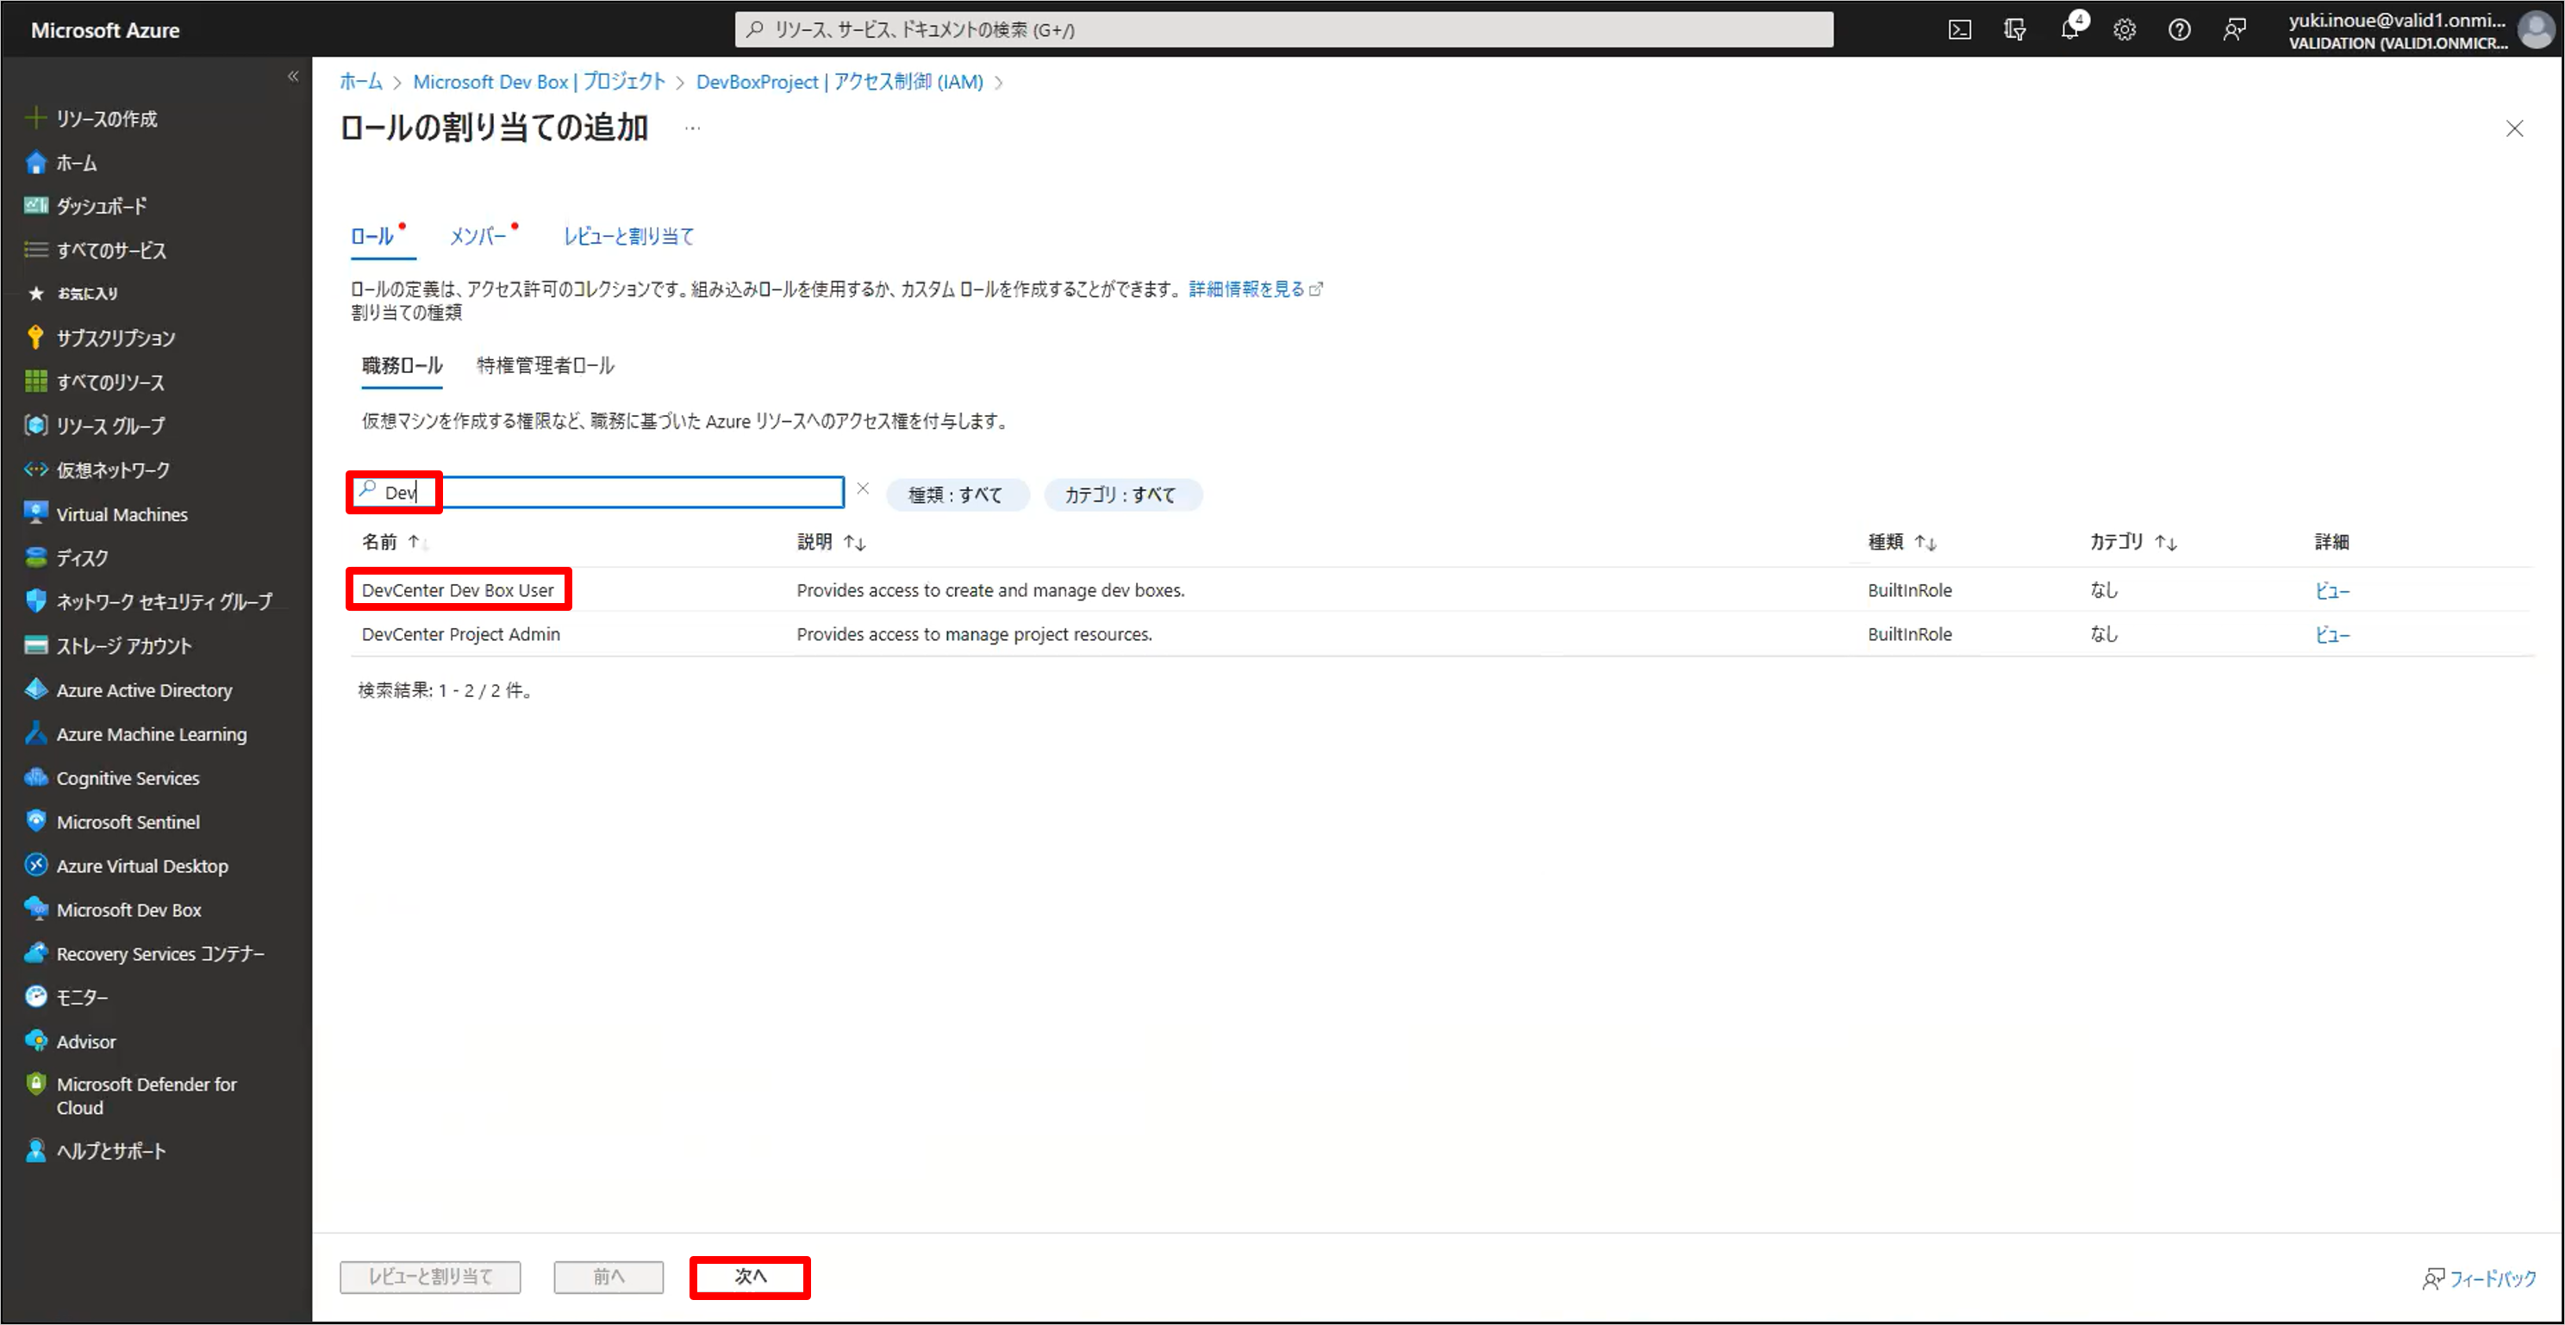Switch to レビューと割り当て tab
Image resolution: width=2565 pixels, height=1325 pixels.
[628, 236]
